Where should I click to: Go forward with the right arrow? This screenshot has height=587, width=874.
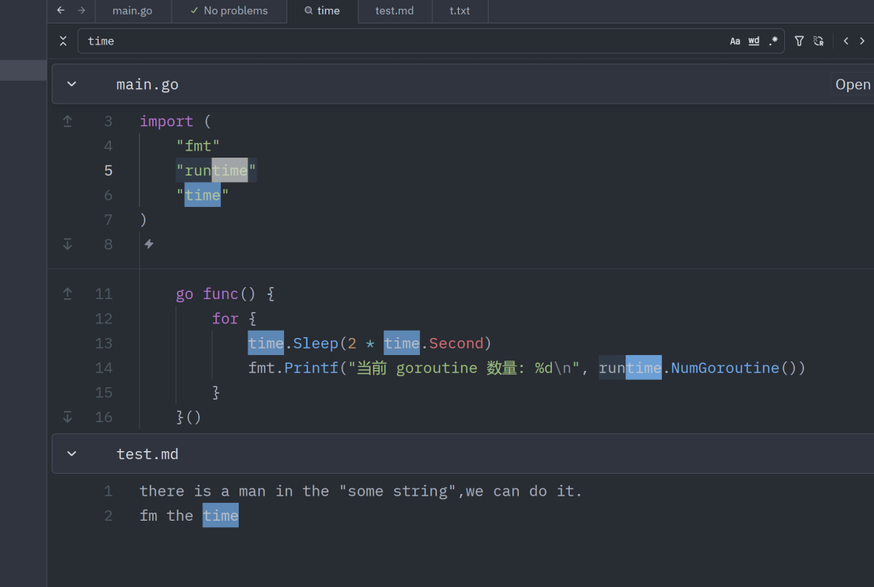tap(82, 10)
